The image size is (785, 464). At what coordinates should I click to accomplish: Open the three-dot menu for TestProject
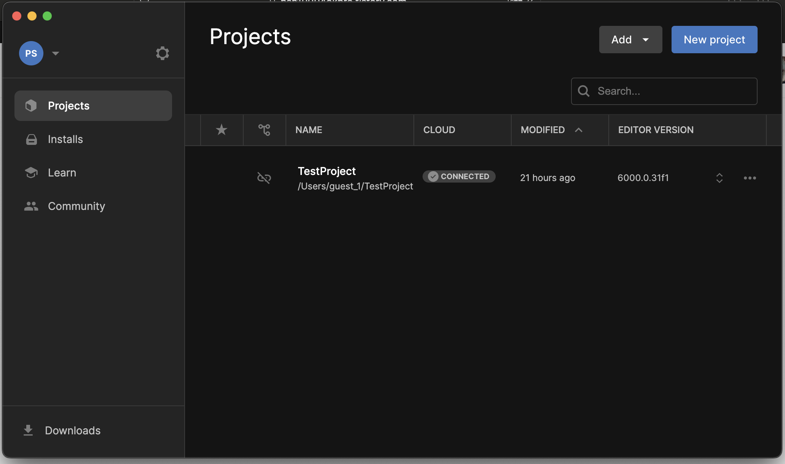pyautogui.click(x=750, y=178)
